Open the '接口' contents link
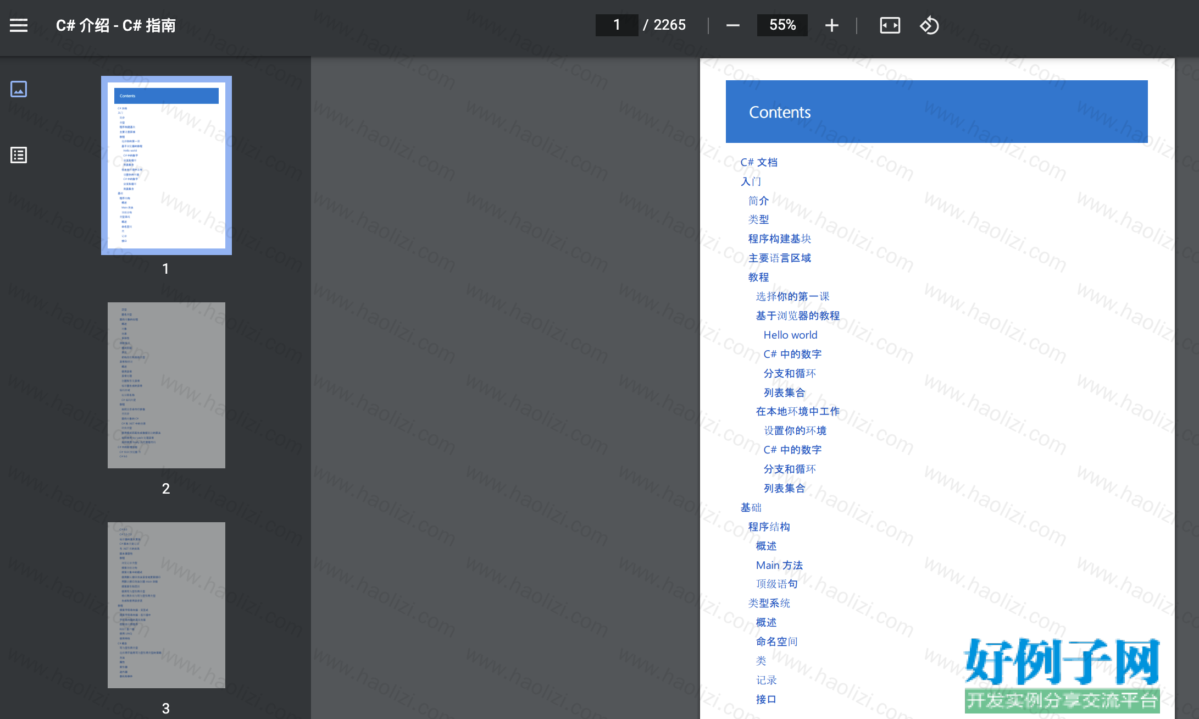1199x719 pixels. click(x=766, y=699)
